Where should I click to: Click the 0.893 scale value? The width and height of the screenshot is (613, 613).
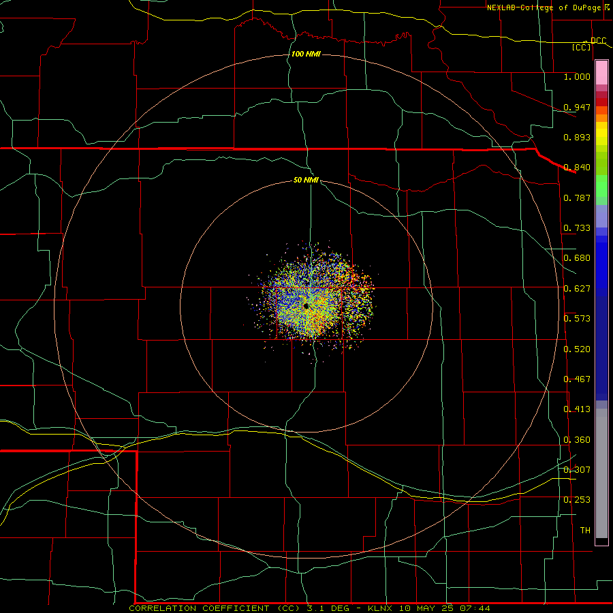(x=577, y=137)
